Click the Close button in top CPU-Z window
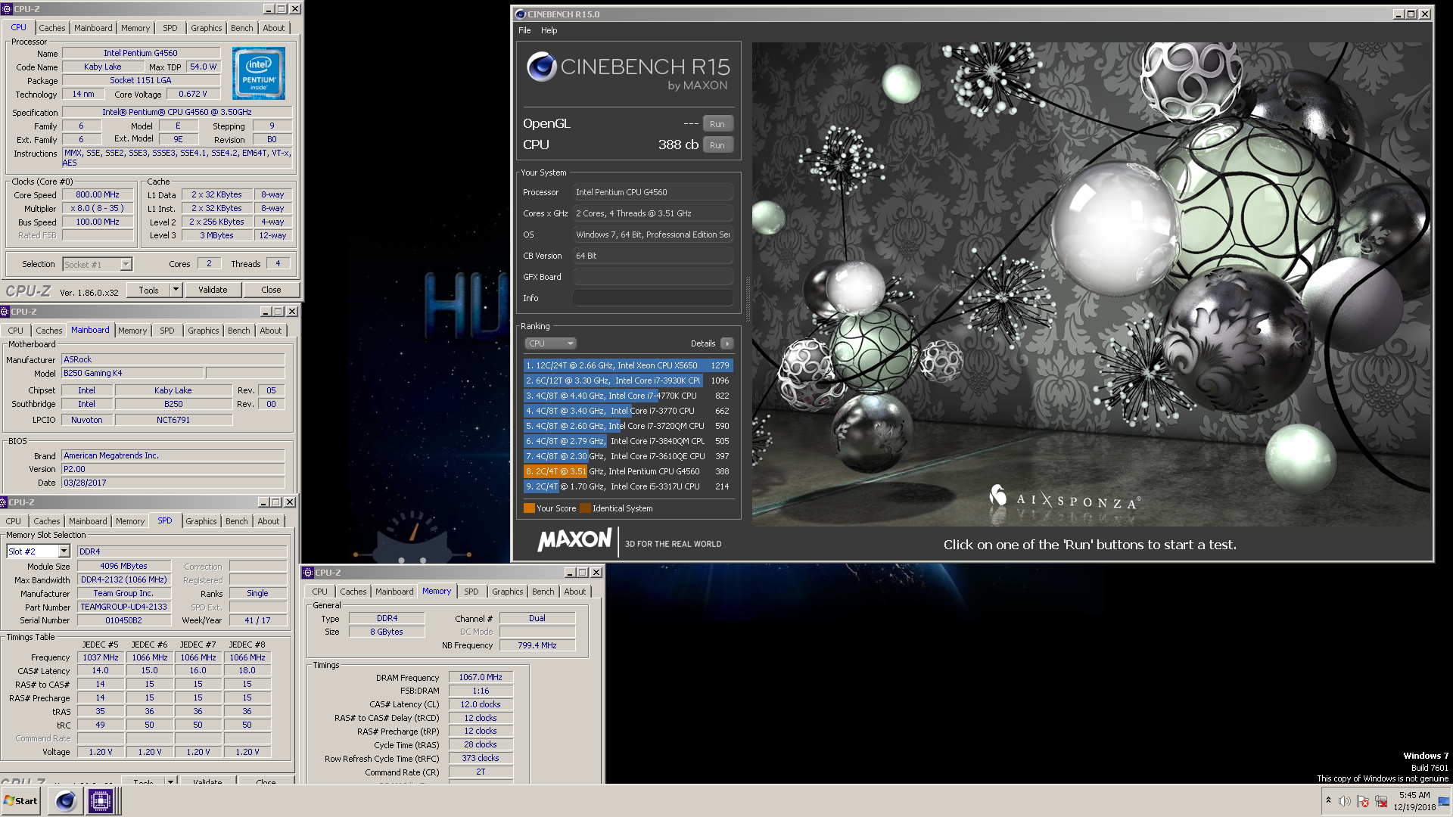Screen dimensions: 1453x817 (x=271, y=290)
